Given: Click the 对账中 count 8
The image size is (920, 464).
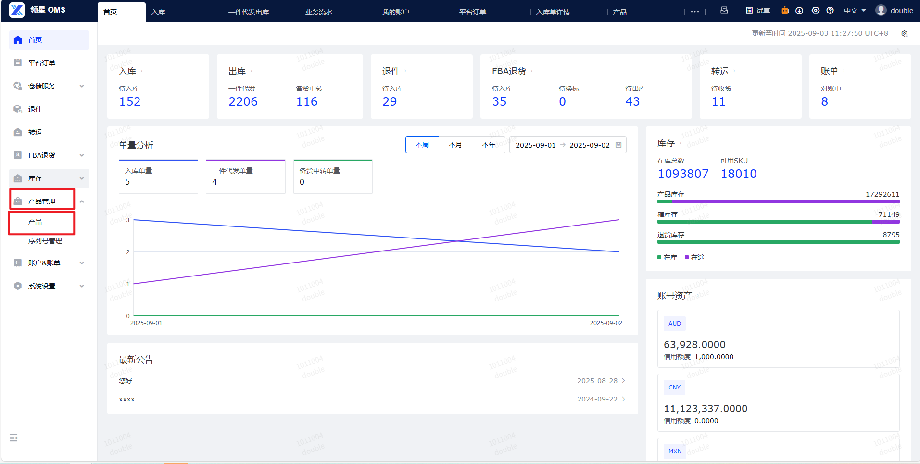Looking at the screenshot, I should click(x=825, y=102).
